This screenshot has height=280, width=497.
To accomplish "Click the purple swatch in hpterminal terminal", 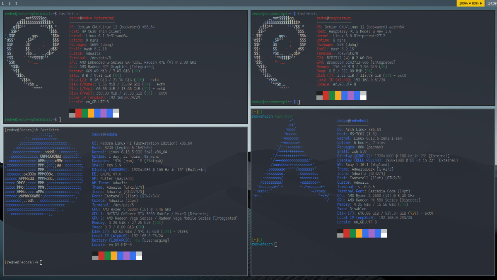I will pos(104,113).
